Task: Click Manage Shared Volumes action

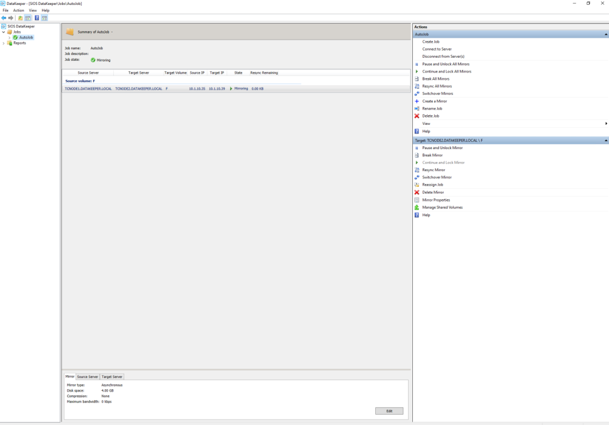Action: [x=442, y=208]
